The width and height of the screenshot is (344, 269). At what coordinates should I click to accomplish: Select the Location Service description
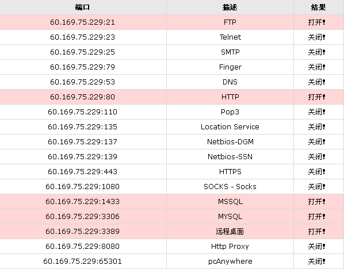tap(230, 127)
